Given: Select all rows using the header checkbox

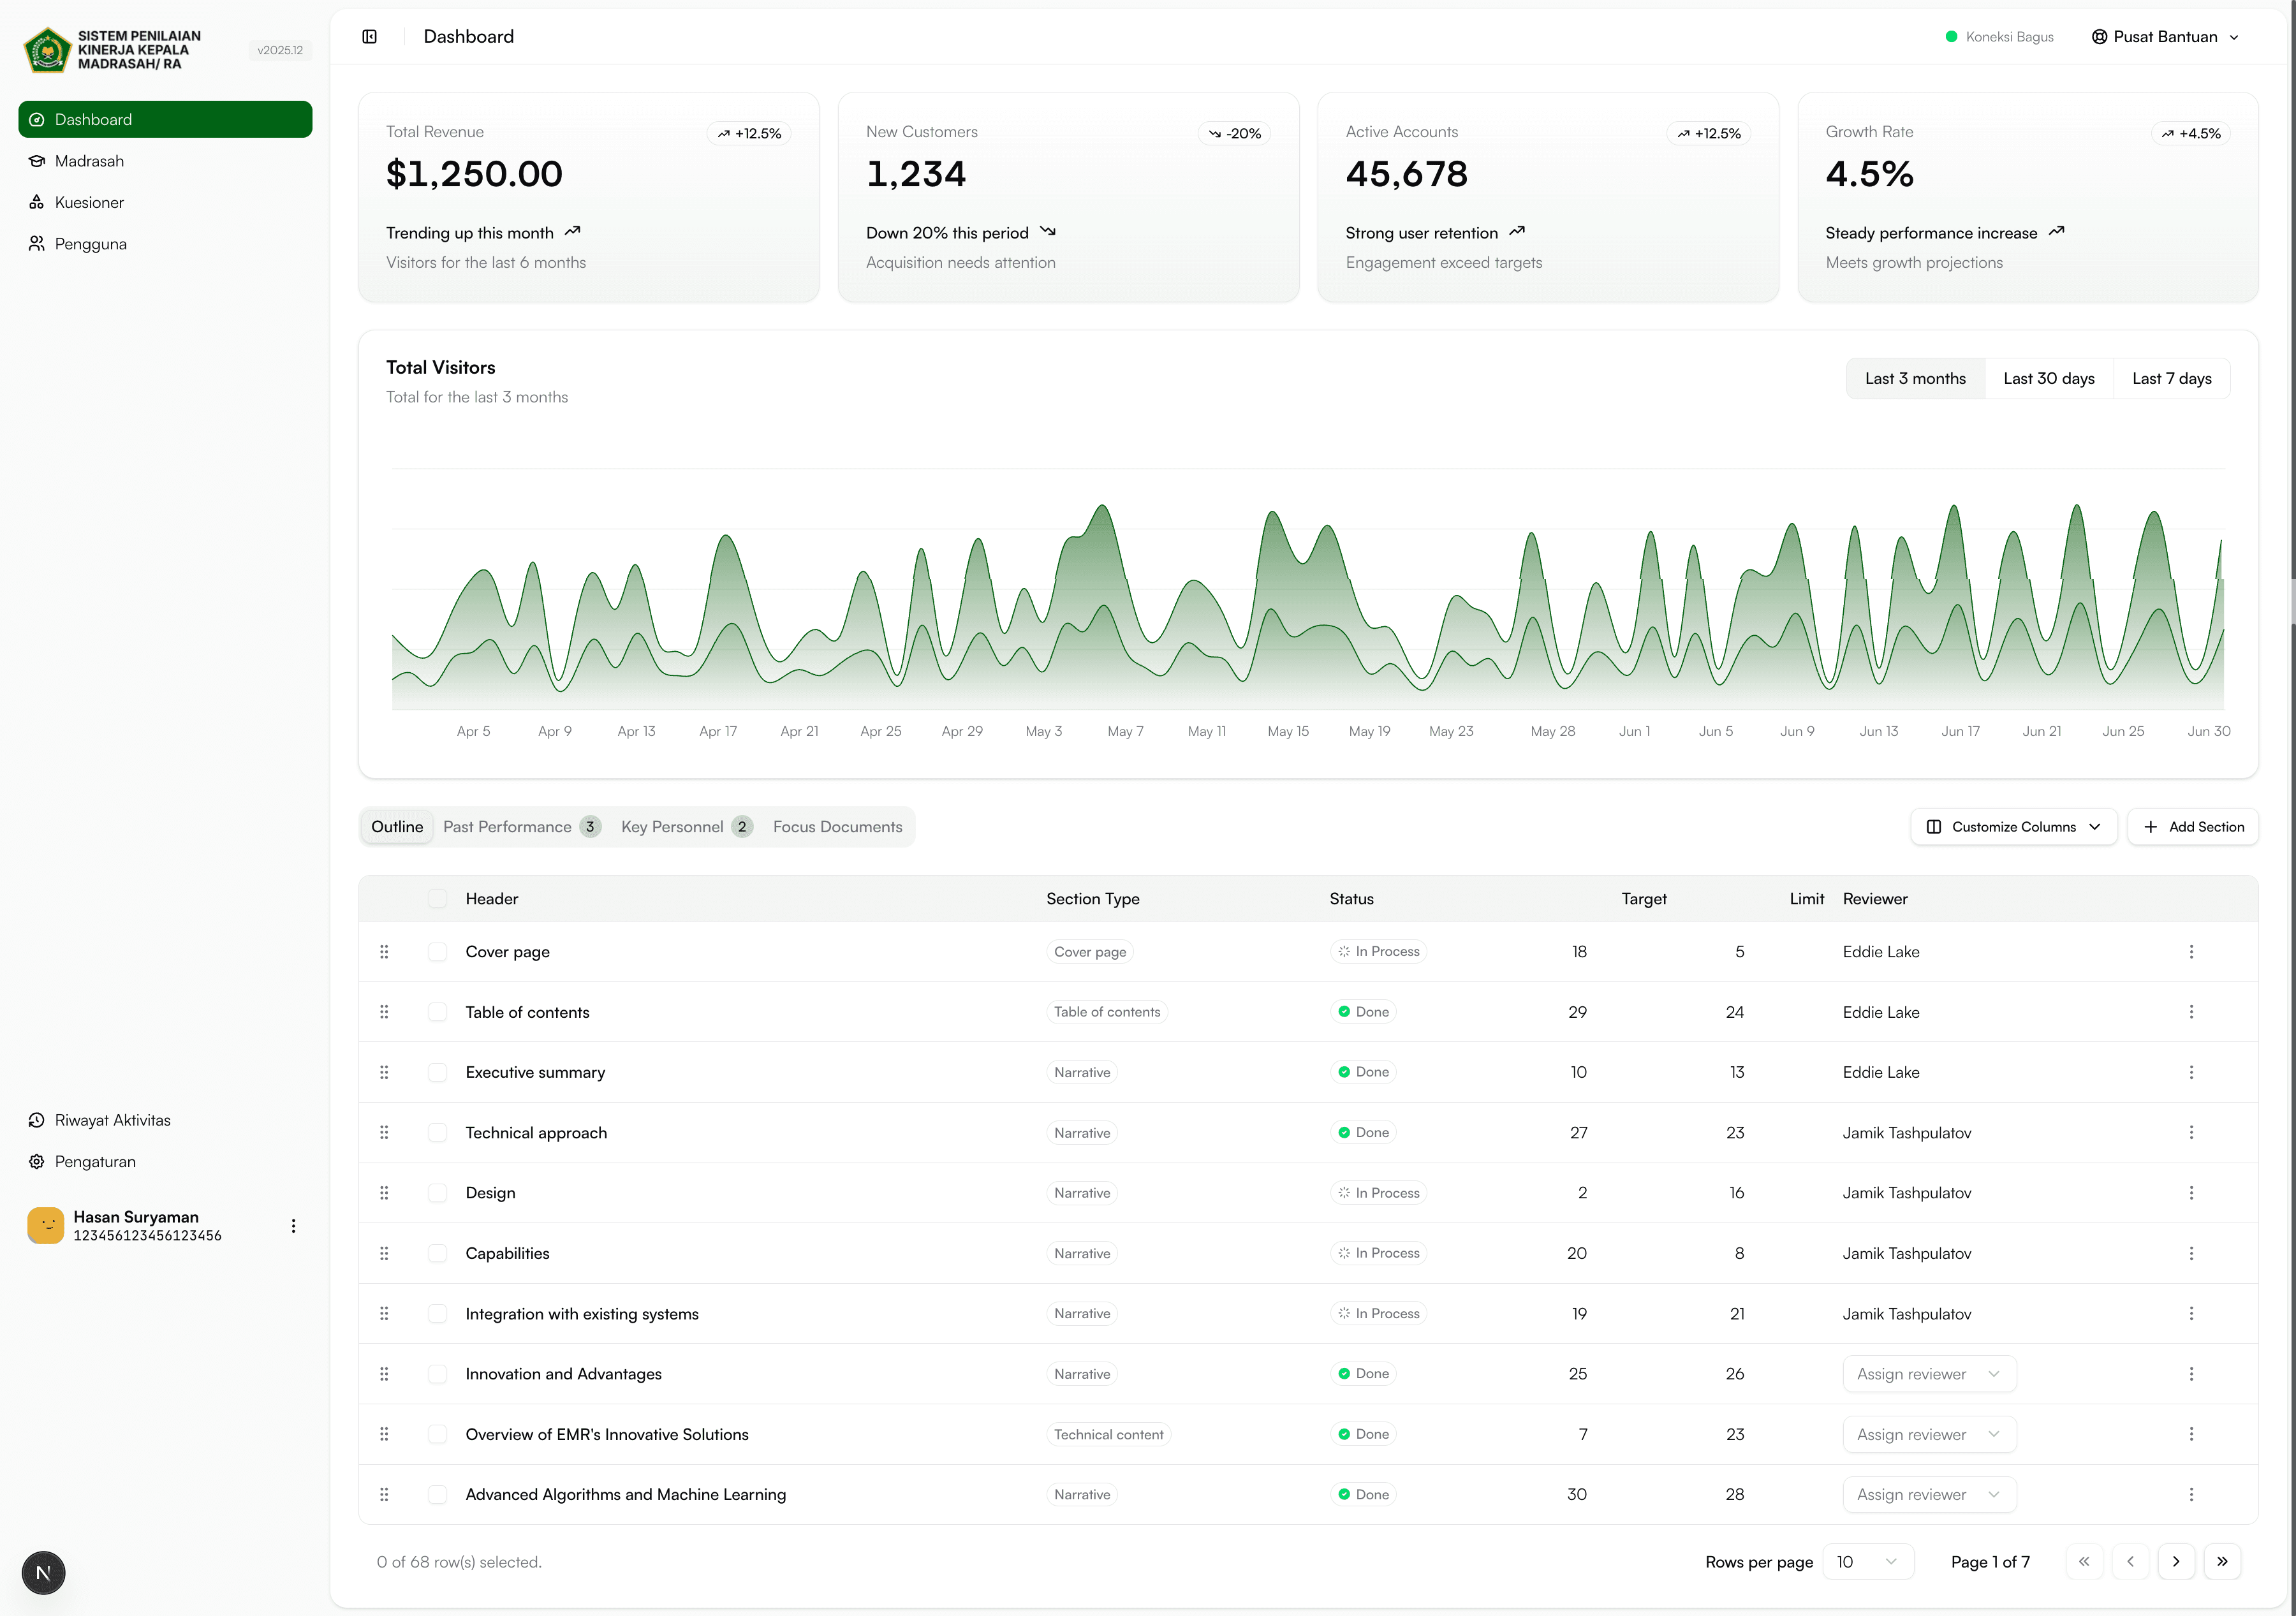Looking at the screenshot, I should (x=437, y=898).
